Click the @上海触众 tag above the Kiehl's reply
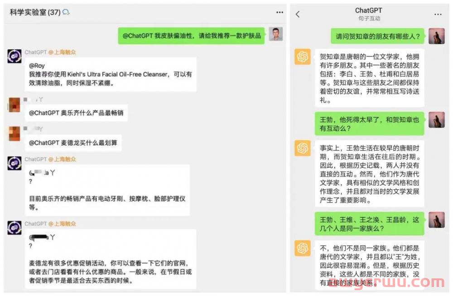Screen dimensions: 453x296 click(62, 52)
